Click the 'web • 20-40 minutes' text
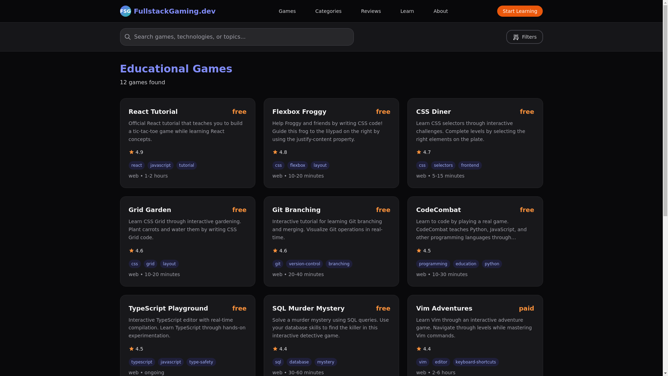The image size is (668, 376). (x=298, y=274)
